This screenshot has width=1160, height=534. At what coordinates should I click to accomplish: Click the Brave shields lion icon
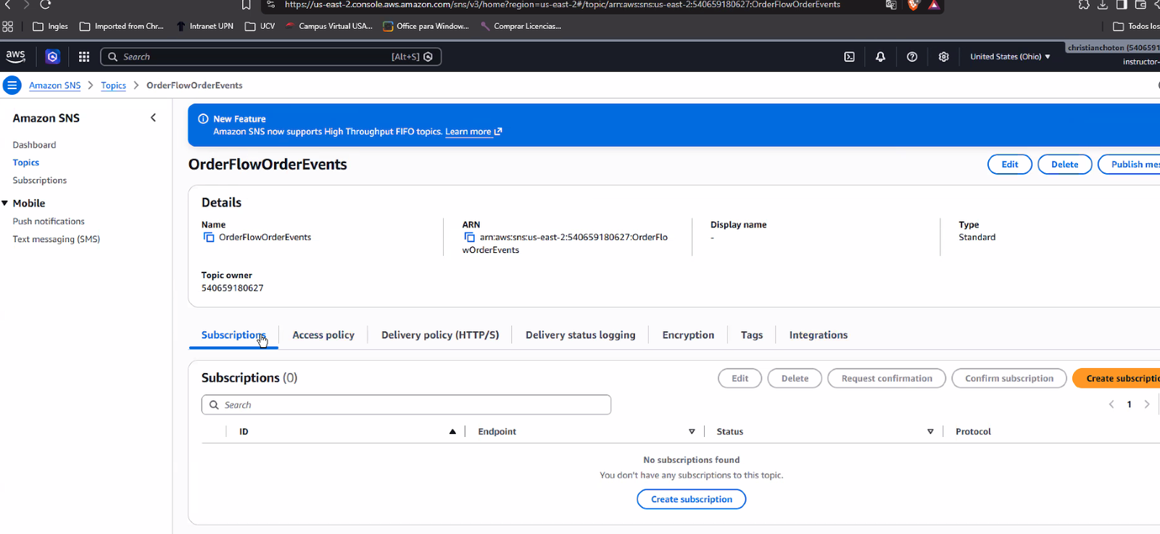913,5
